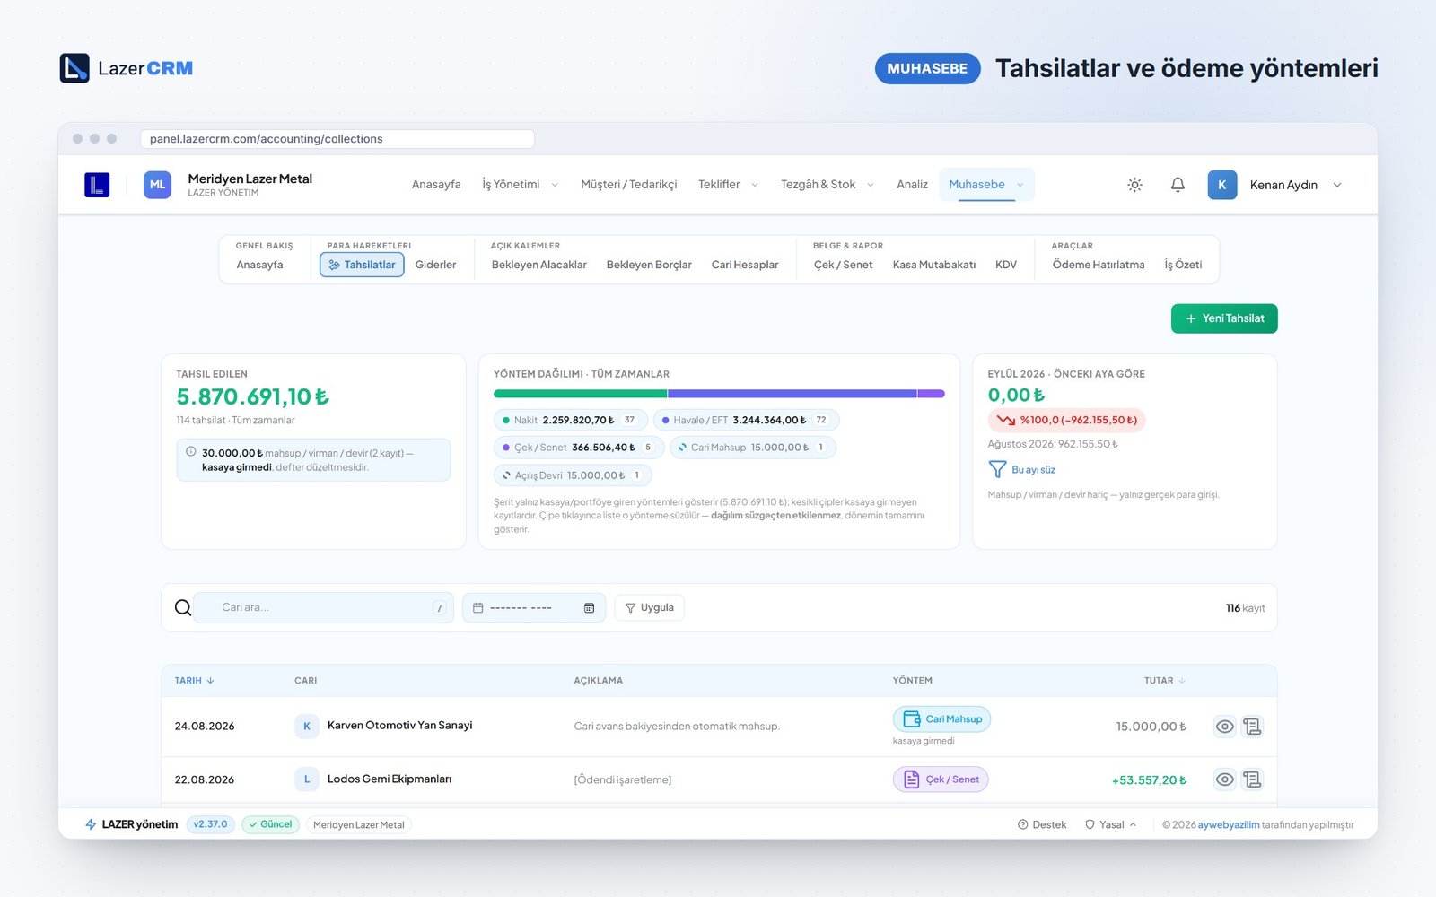Click green Nakit segment of distribution bar

tap(580, 394)
